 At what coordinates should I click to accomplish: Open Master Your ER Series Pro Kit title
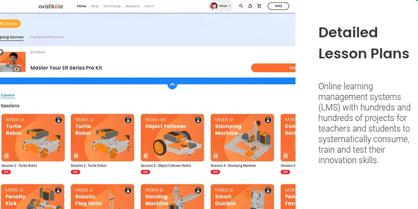[x=66, y=68]
